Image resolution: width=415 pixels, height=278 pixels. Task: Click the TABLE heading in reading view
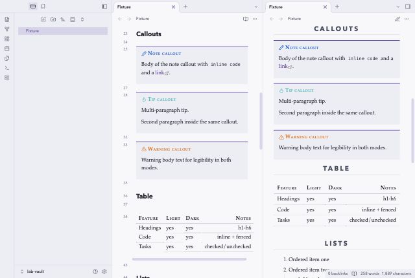tap(337, 168)
